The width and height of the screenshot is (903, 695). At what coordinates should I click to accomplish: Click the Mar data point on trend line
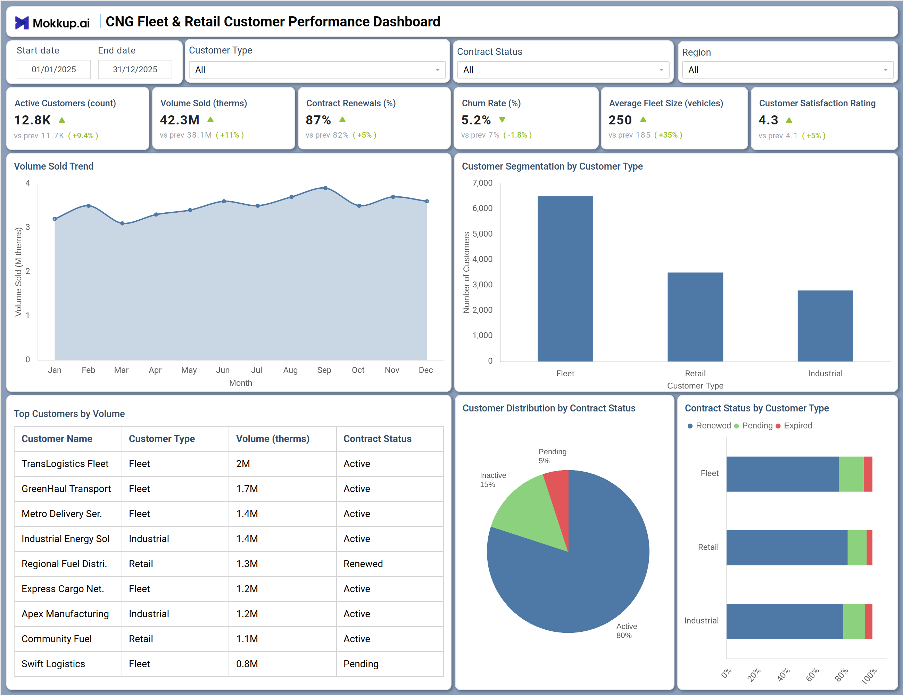pyautogui.click(x=122, y=223)
